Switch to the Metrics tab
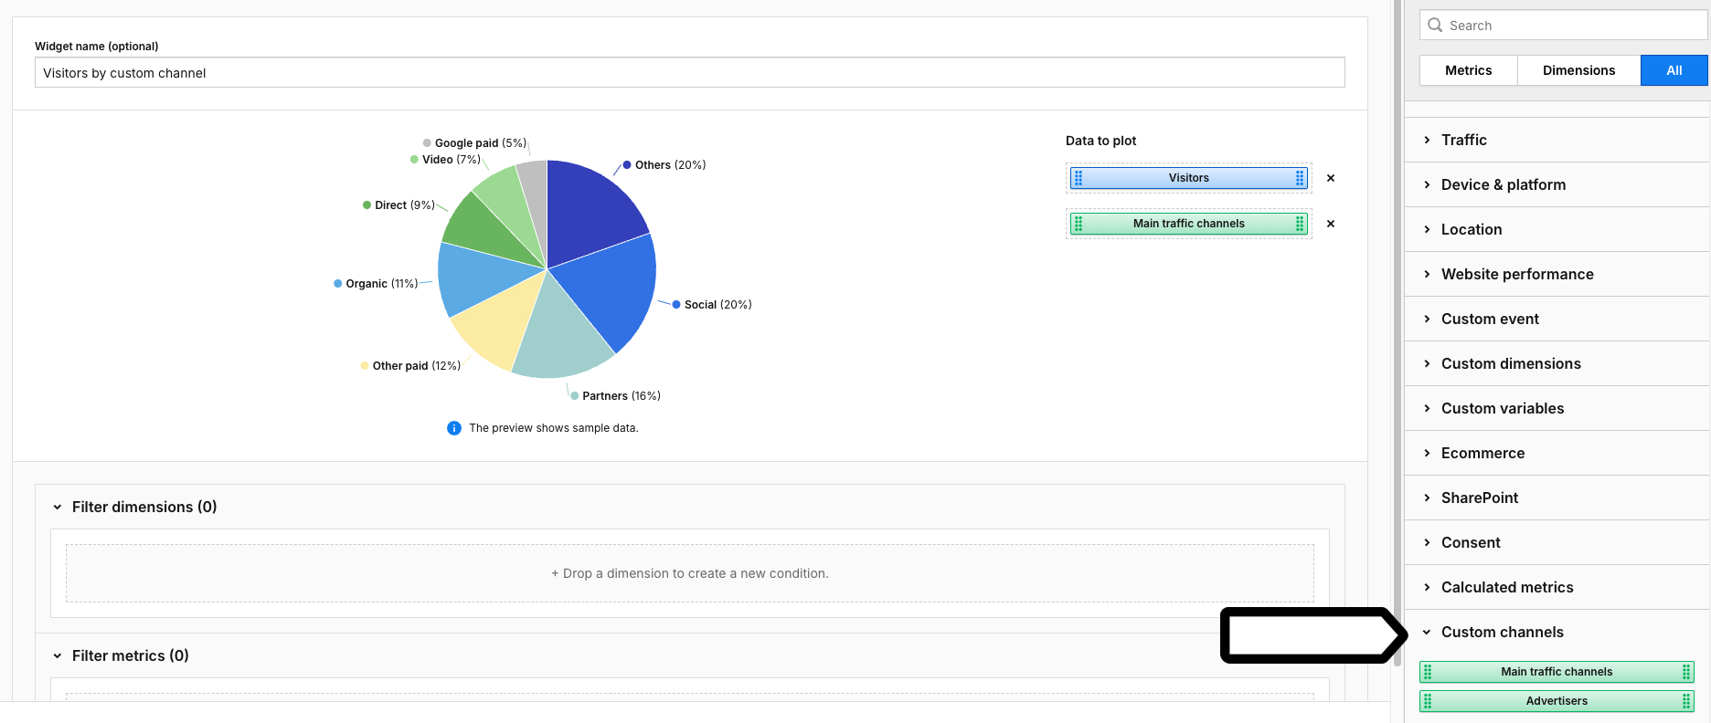1711x723 pixels. (1468, 70)
